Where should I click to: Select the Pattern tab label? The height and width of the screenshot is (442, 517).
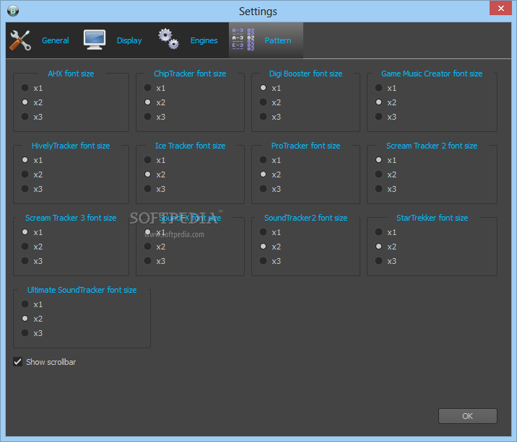tap(278, 40)
